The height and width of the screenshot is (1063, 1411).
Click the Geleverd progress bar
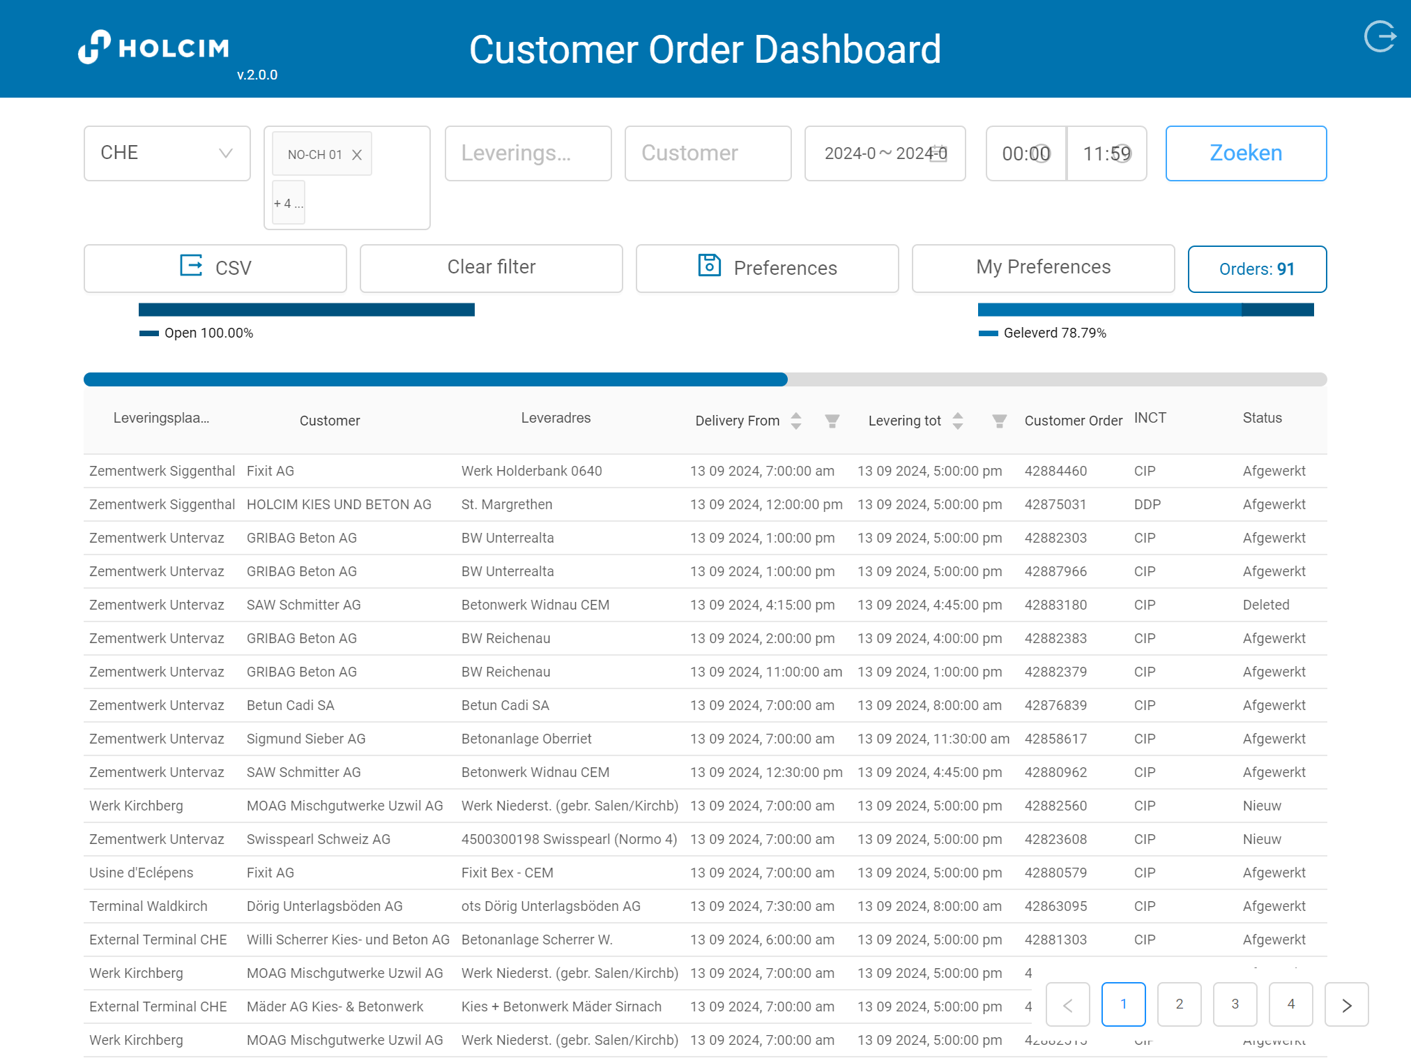[x=1145, y=310]
